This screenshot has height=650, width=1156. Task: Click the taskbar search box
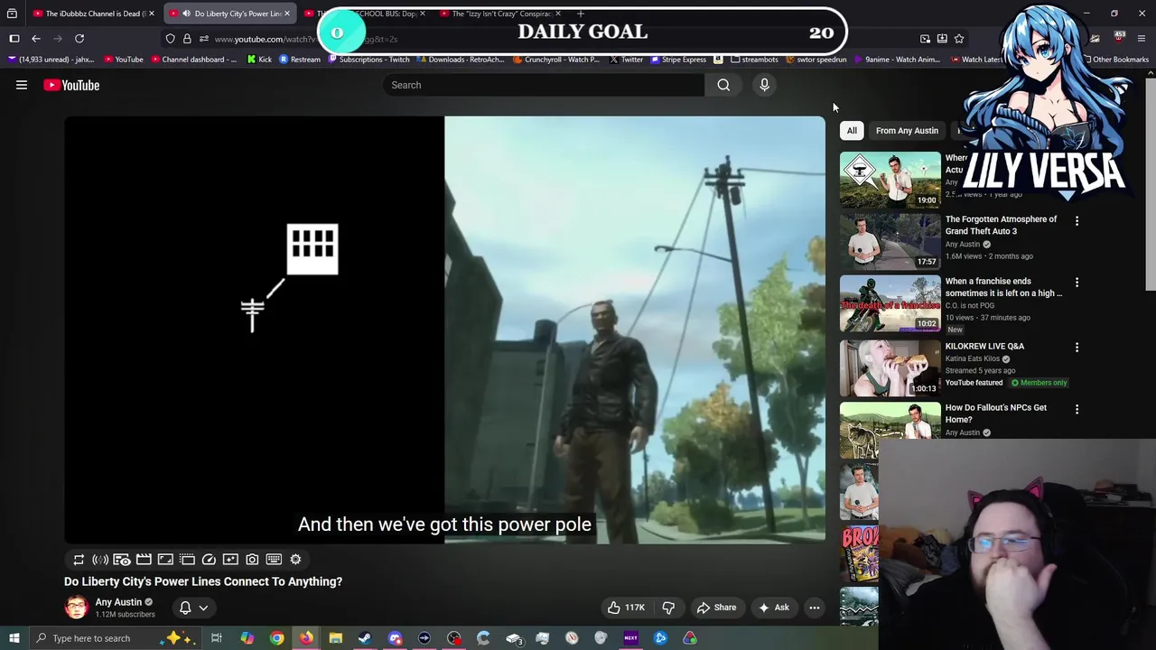click(x=115, y=638)
